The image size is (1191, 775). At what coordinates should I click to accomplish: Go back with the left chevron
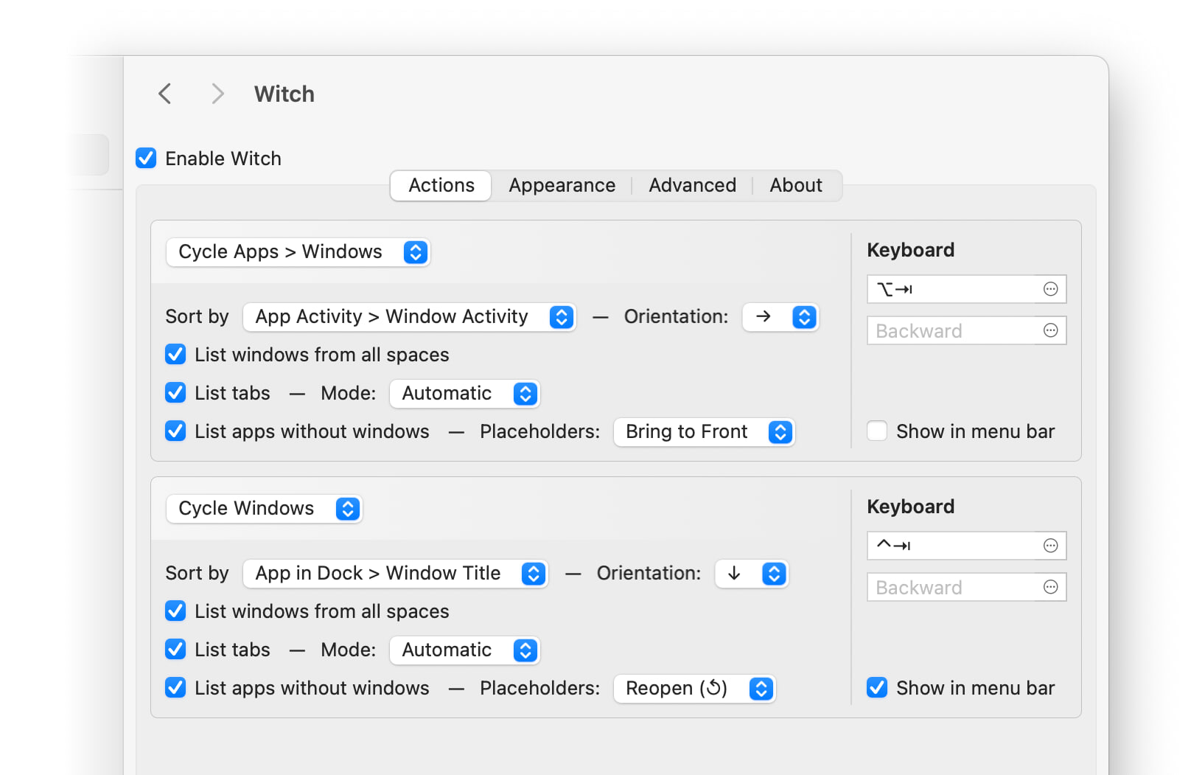[165, 94]
